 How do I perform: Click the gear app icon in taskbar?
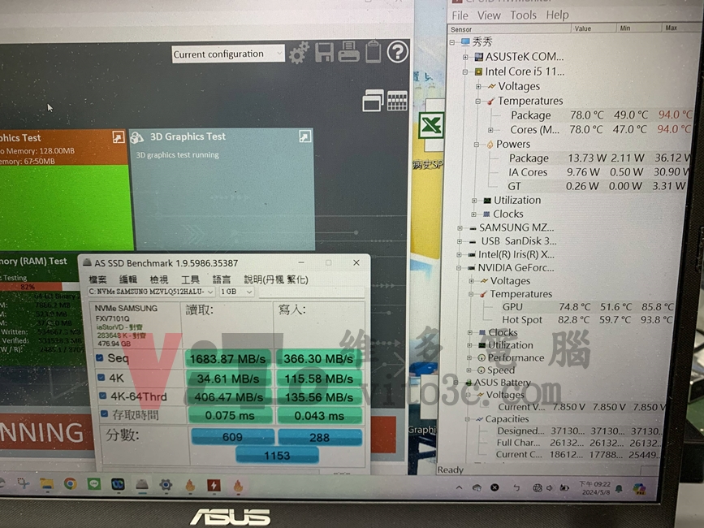tap(166, 485)
